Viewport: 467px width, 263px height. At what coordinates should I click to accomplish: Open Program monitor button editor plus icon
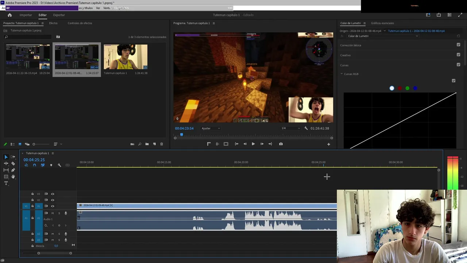tap(328, 144)
